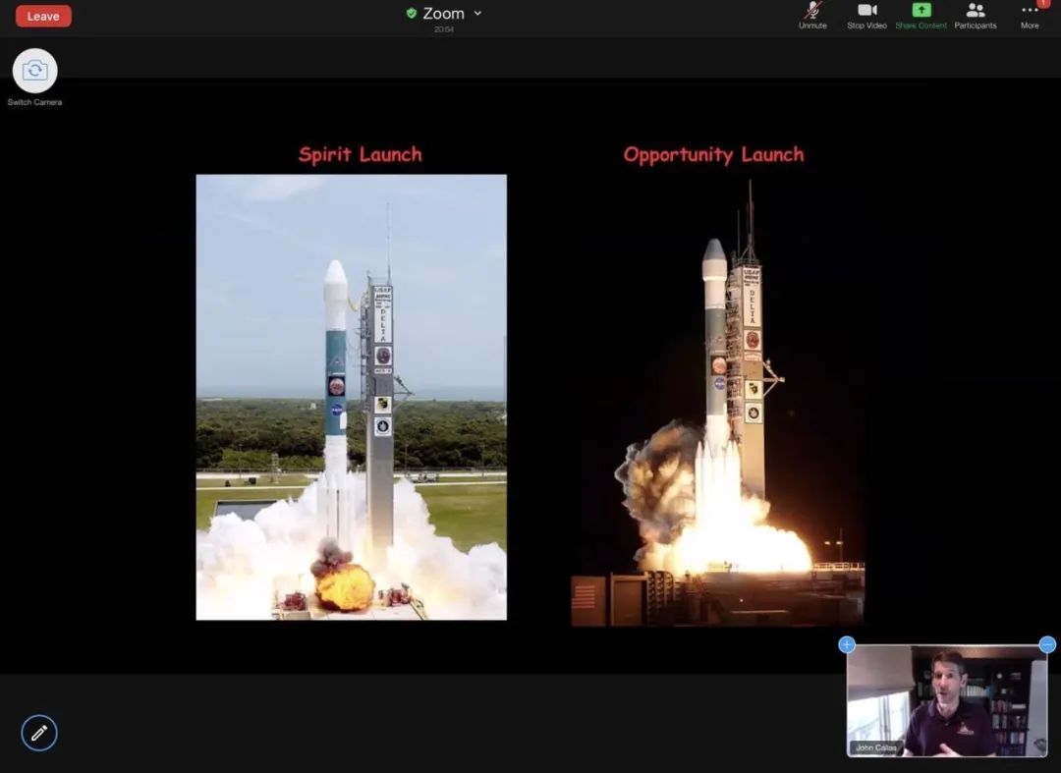Click the Spirit Launch photo
This screenshot has height=773, width=1061.
[x=351, y=397]
